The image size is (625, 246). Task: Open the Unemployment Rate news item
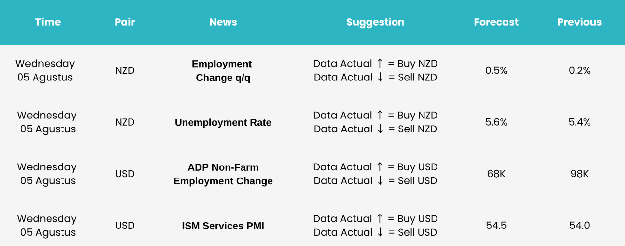pyautogui.click(x=223, y=122)
